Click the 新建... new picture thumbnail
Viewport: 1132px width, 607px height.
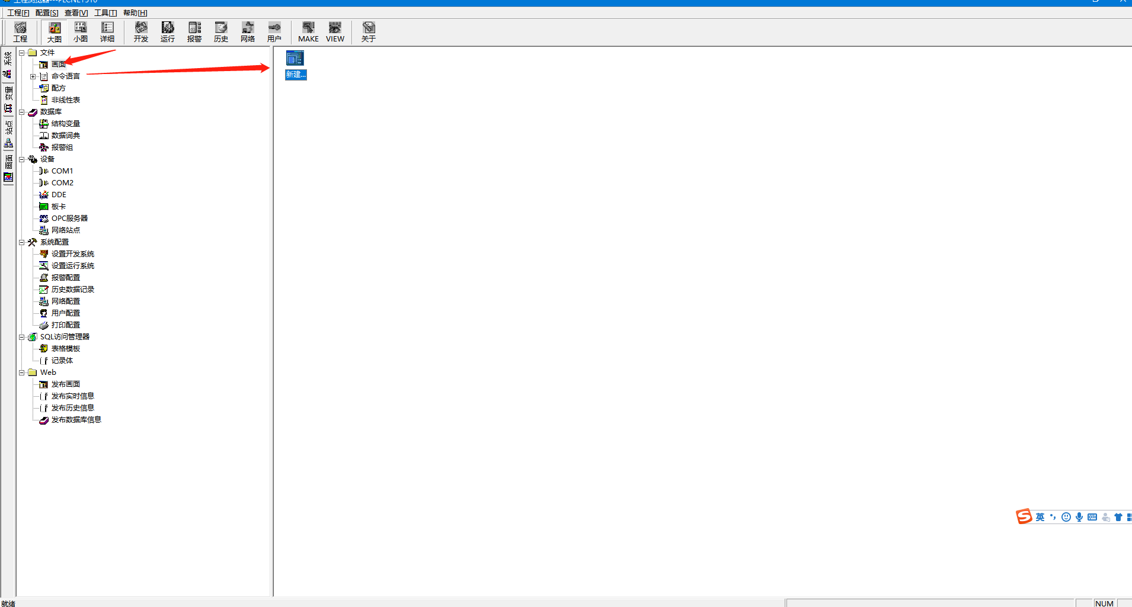(x=295, y=65)
